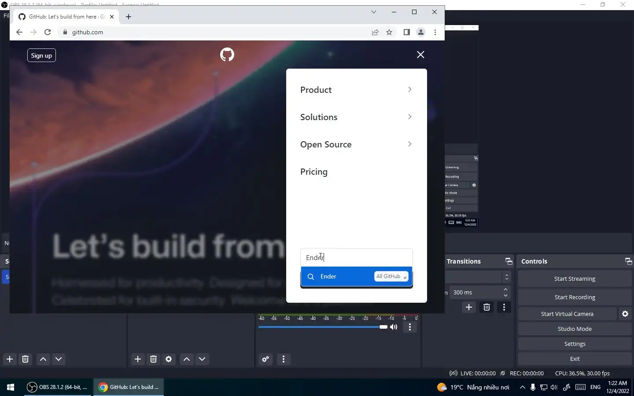Close the GitHub navigation menu overlay
The width and height of the screenshot is (634, 396).
click(420, 55)
